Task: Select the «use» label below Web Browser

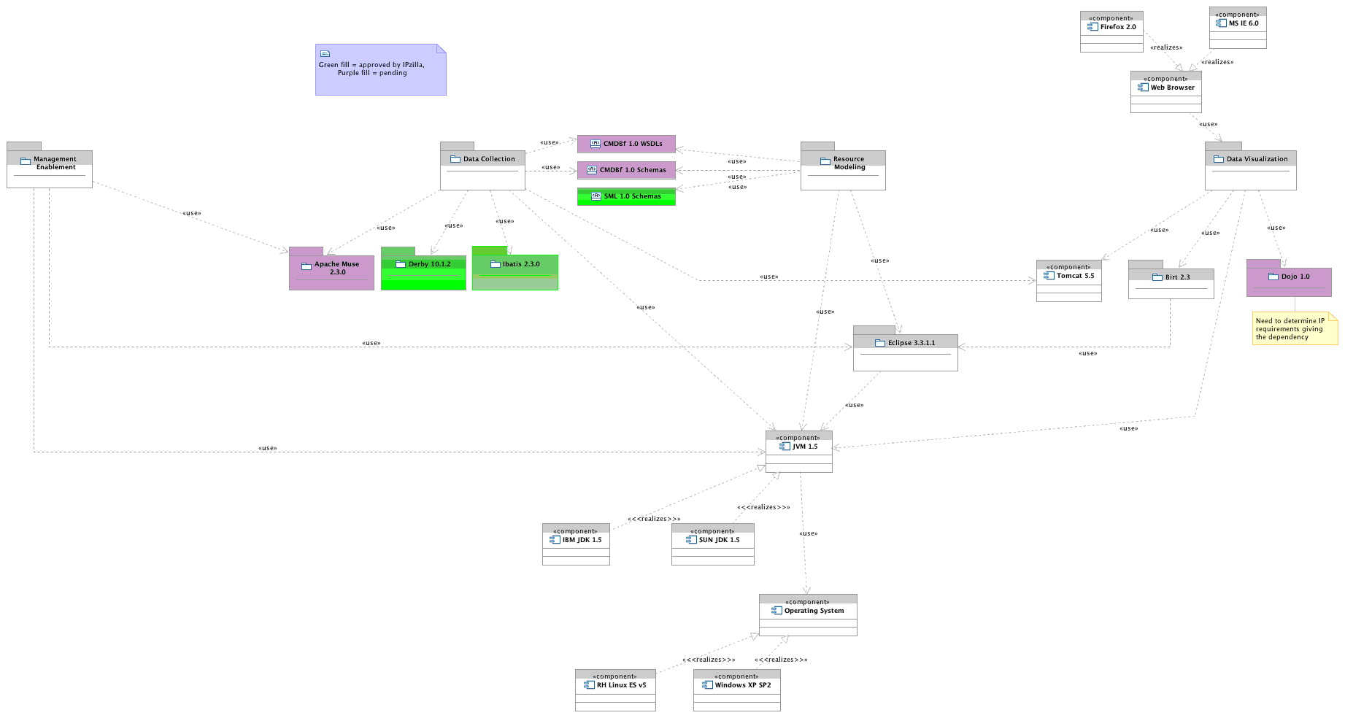Action: point(1209,124)
